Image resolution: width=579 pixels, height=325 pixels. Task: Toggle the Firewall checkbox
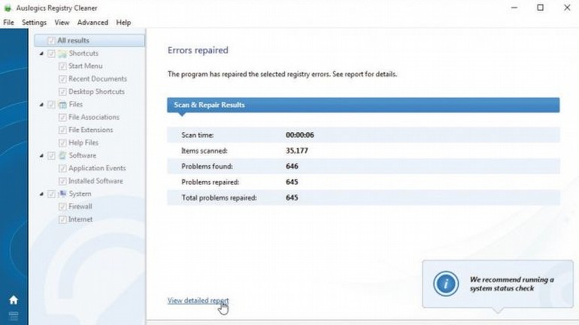pyautogui.click(x=62, y=206)
